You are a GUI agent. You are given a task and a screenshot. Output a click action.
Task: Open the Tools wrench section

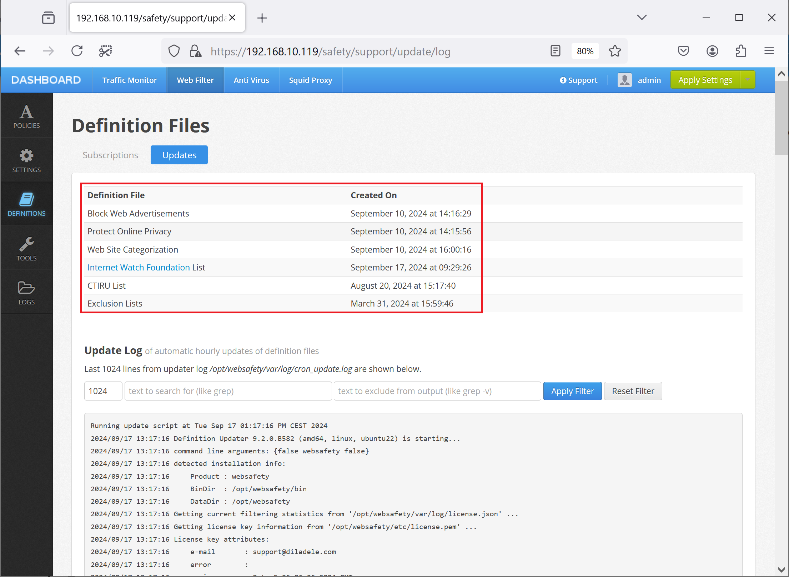click(26, 248)
